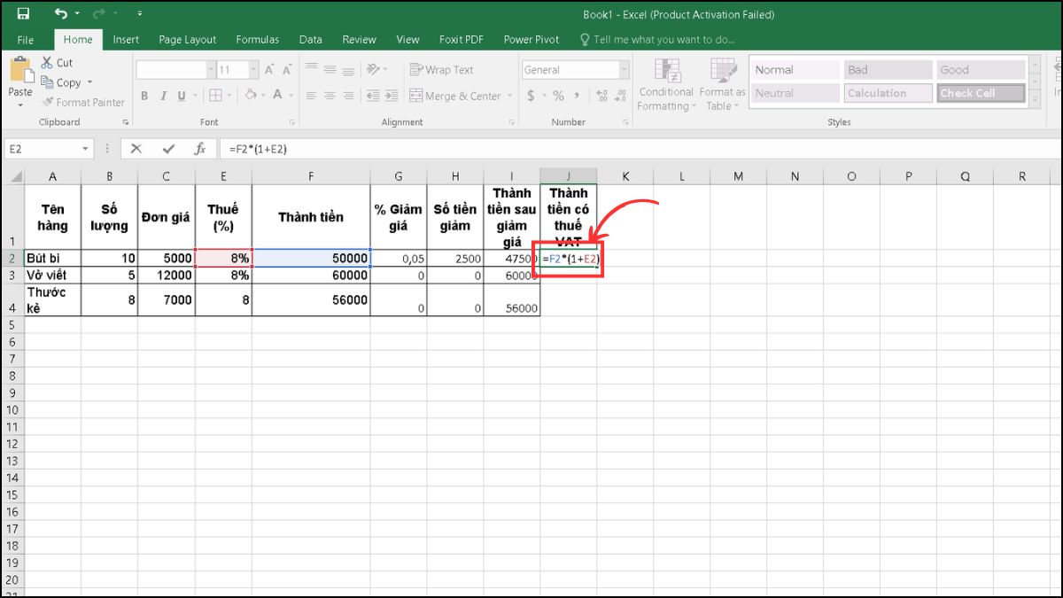Toggle underline formatting

coord(182,96)
